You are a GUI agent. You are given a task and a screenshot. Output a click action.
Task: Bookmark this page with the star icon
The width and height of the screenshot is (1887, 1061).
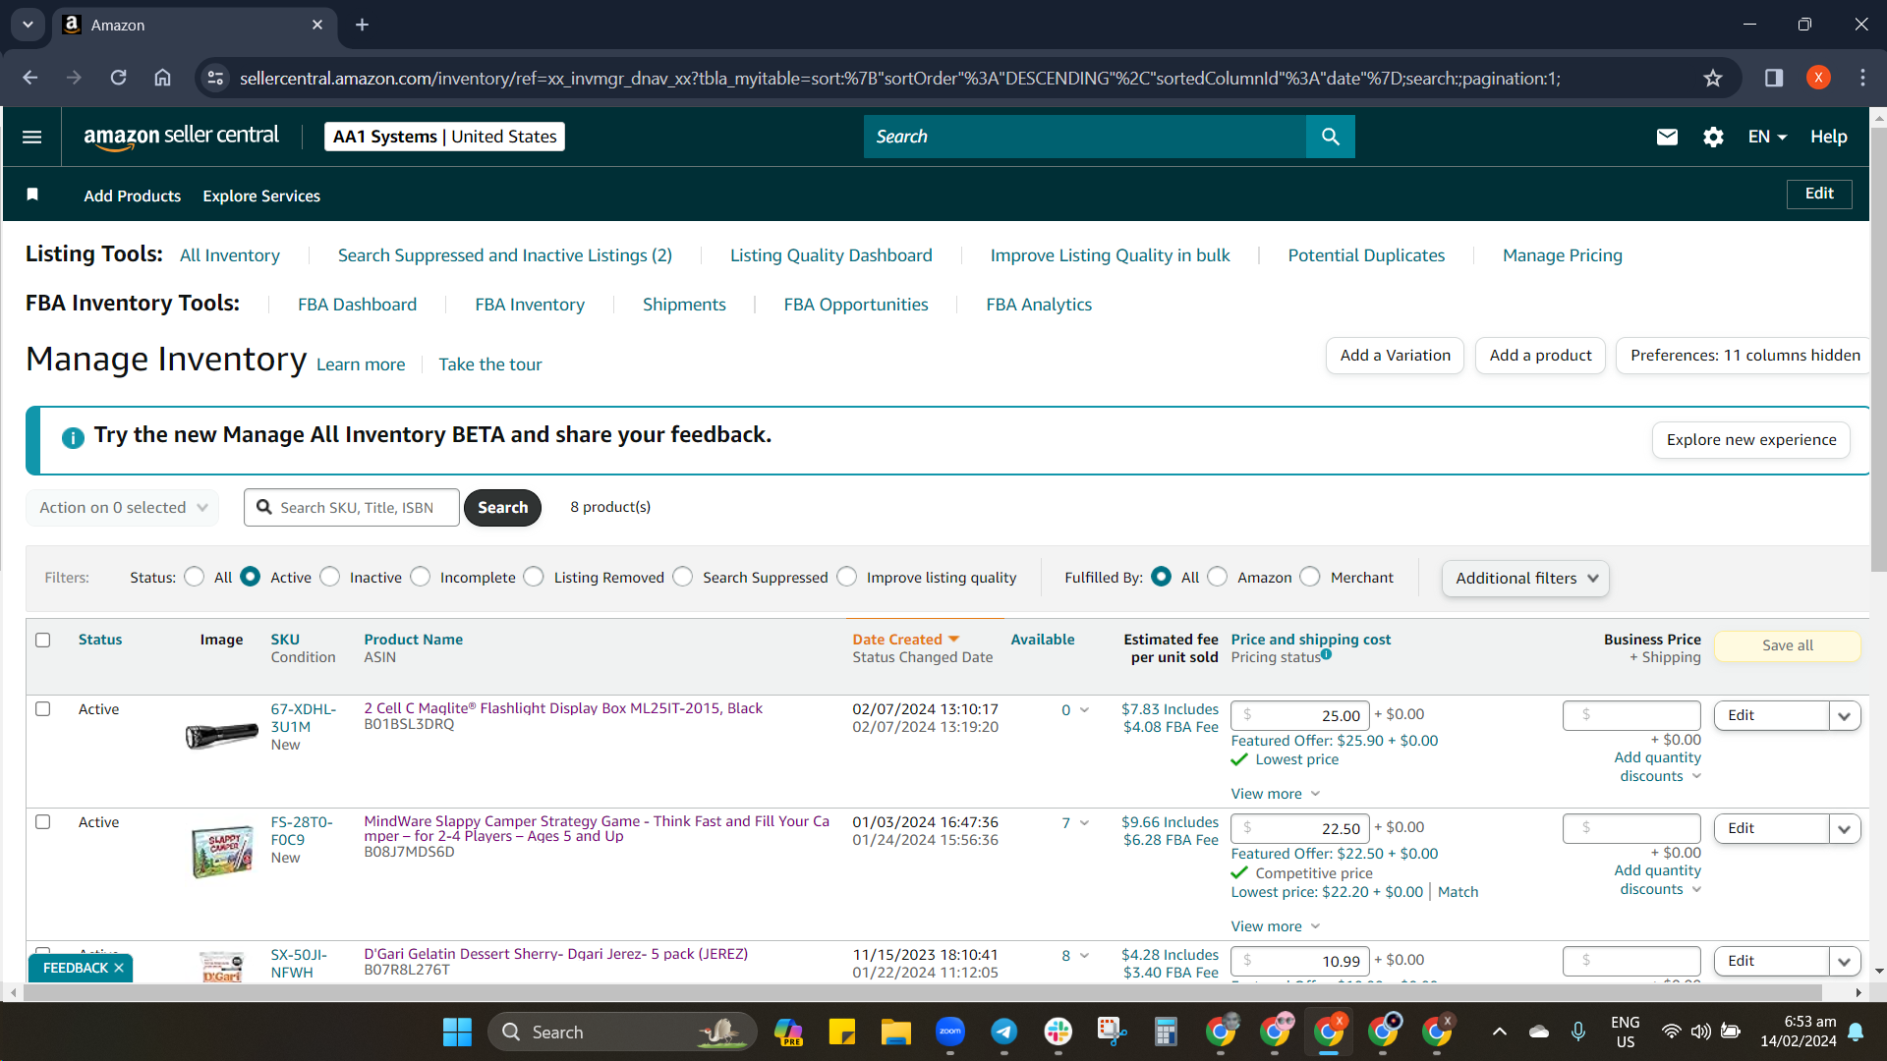pyautogui.click(x=1713, y=78)
